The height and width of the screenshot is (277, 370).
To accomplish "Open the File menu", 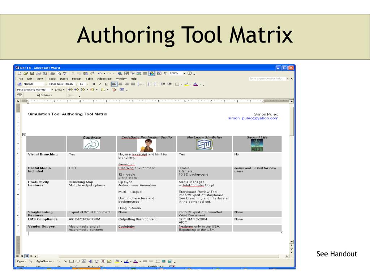I will (x=21, y=79).
